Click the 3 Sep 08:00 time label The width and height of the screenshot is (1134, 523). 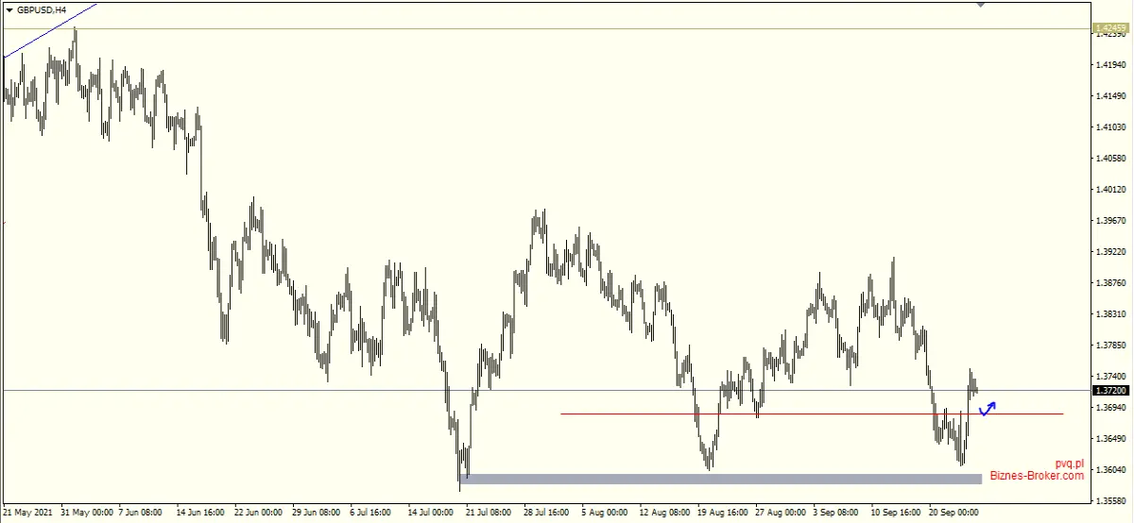[837, 513]
